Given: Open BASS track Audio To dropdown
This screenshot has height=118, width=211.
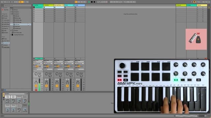Looking at the screenshot, I should pos(80,69).
